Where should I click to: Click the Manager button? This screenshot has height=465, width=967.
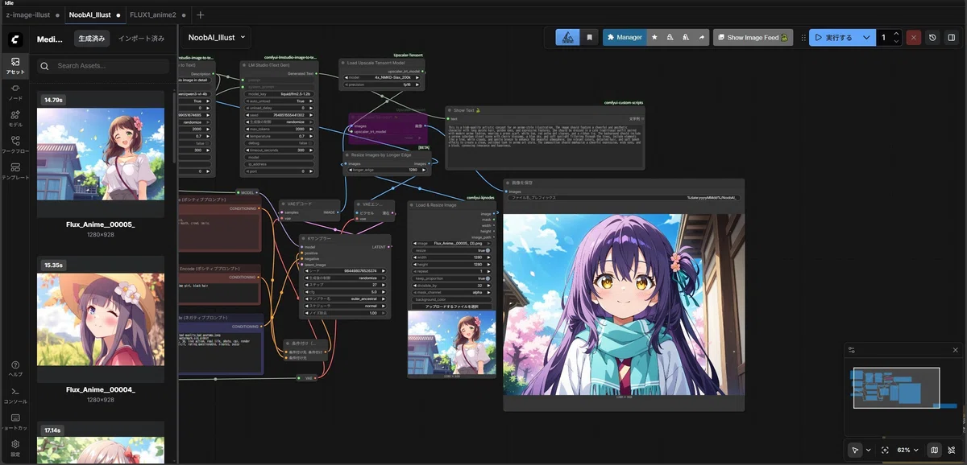coord(625,37)
